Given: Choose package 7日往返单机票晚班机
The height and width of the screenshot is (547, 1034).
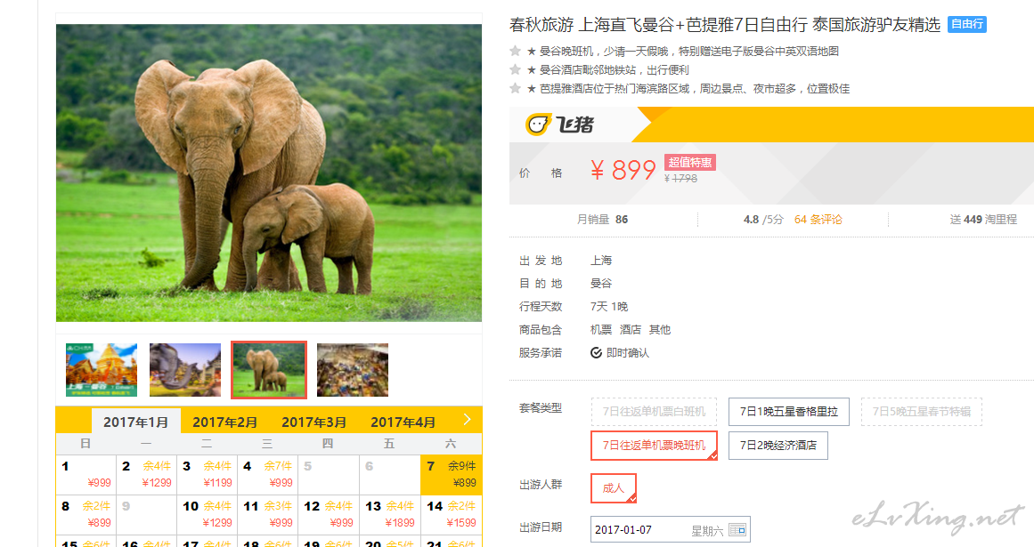Looking at the screenshot, I should pyautogui.click(x=655, y=446).
